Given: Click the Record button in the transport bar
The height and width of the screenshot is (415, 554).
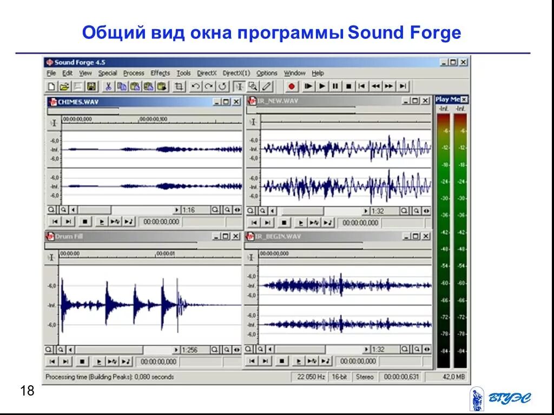Looking at the screenshot, I should tap(292, 86).
